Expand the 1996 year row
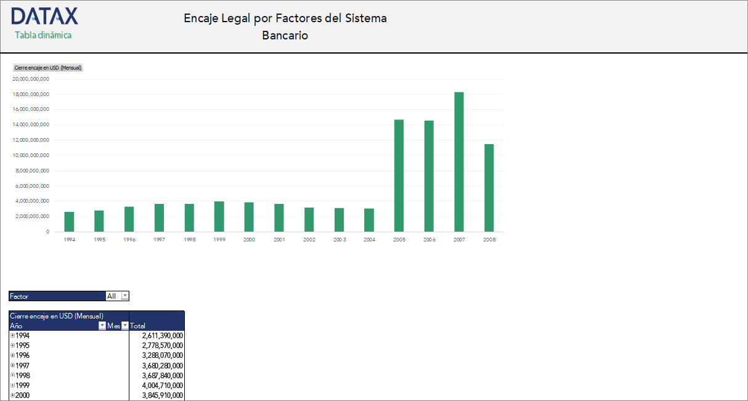This screenshot has width=748, height=401. point(12,355)
